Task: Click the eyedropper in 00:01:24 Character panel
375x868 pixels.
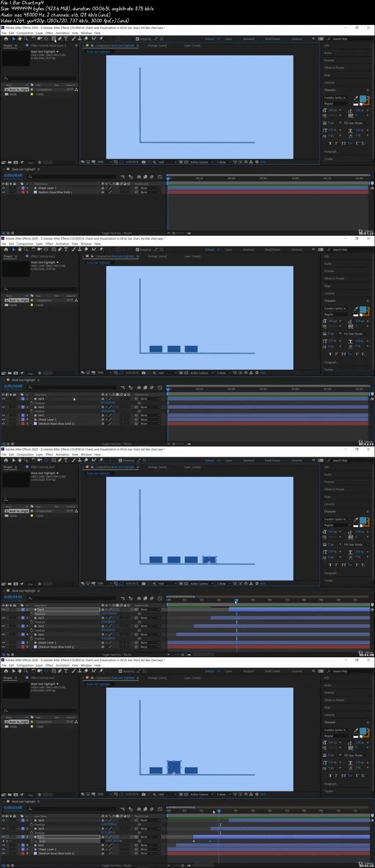Action: [356, 98]
